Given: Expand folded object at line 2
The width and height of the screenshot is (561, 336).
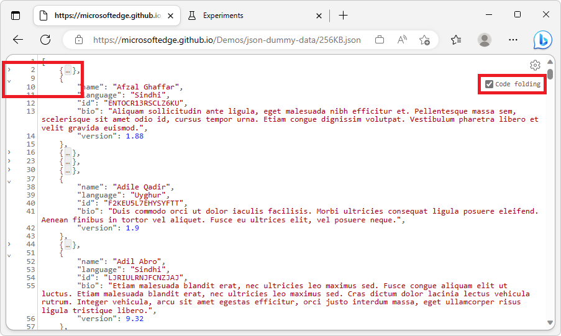Looking at the screenshot, I should (9, 70).
